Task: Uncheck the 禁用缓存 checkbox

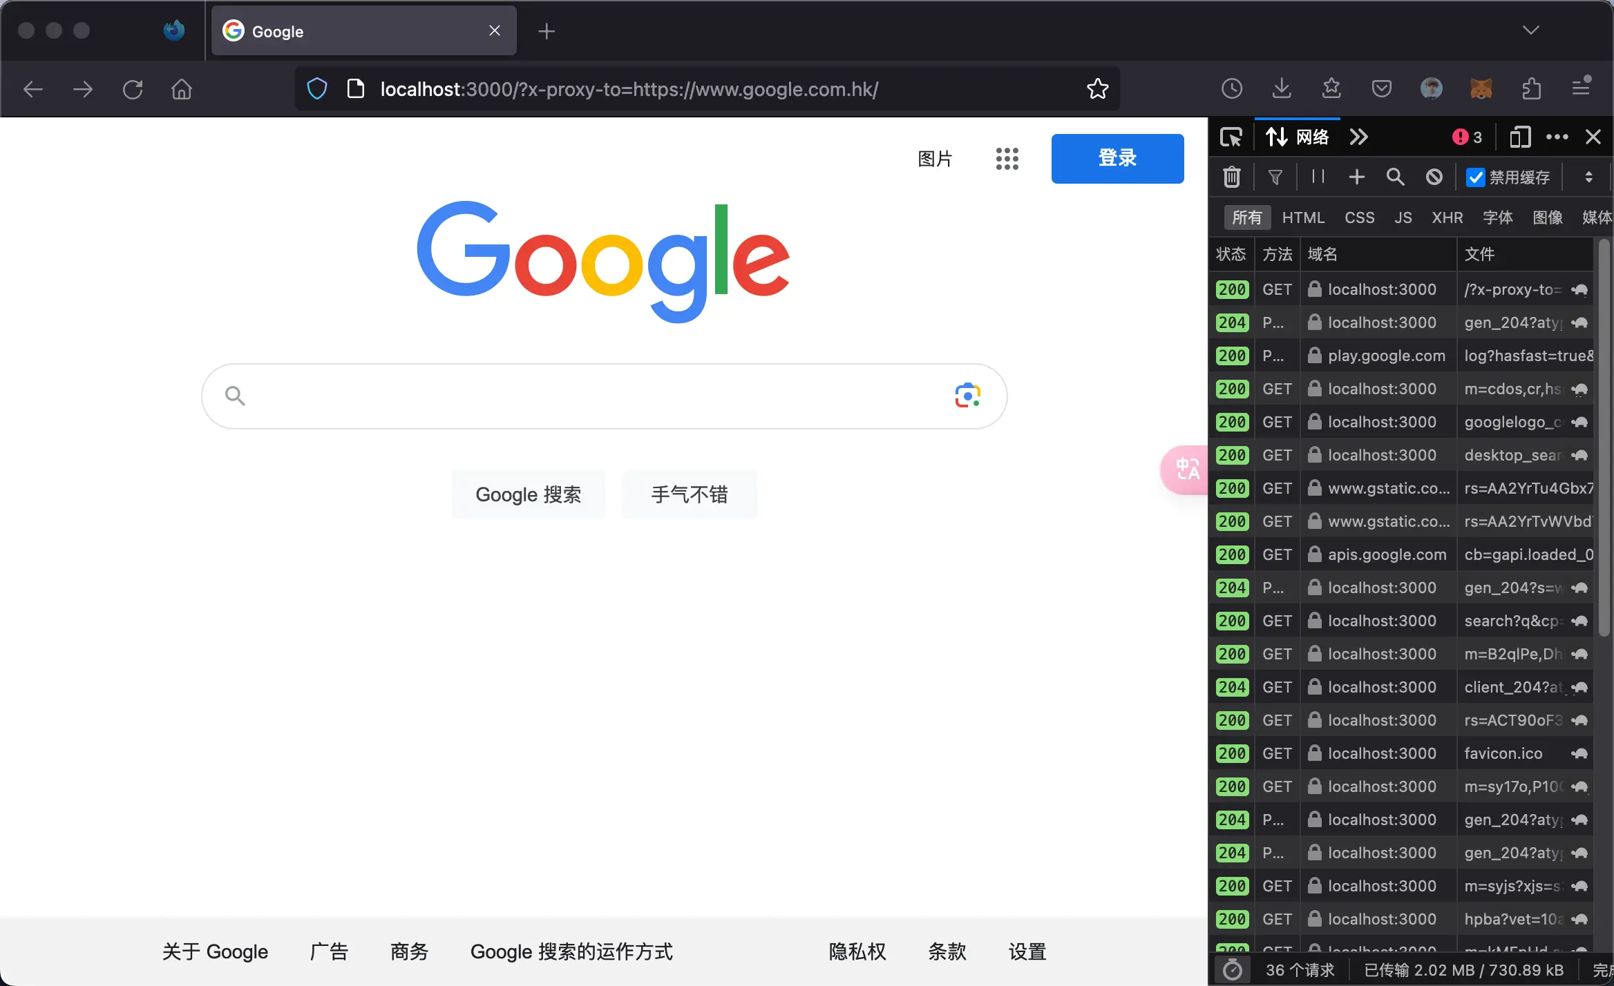Action: pyautogui.click(x=1476, y=177)
